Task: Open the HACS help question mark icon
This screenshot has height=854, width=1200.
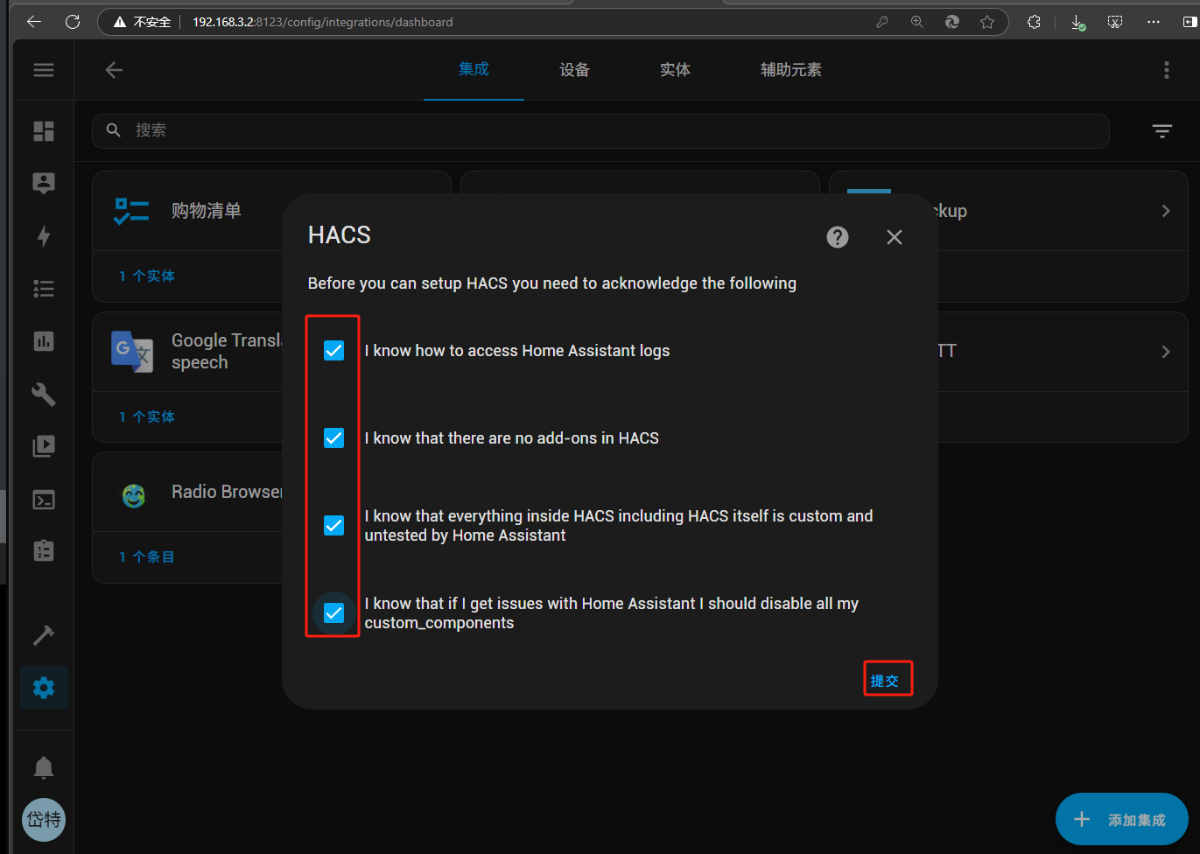Action: coord(838,237)
